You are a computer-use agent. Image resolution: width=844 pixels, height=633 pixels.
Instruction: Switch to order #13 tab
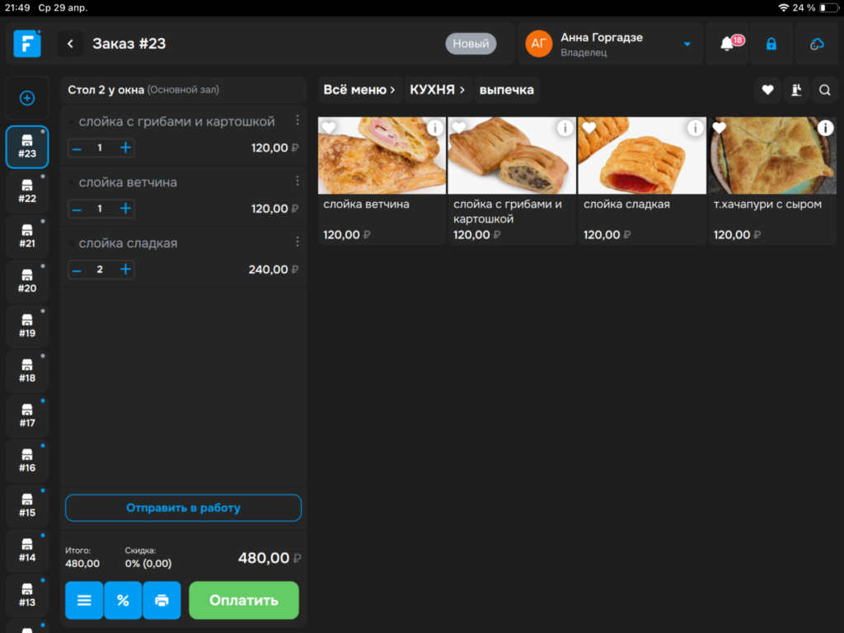click(x=27, y=596)
